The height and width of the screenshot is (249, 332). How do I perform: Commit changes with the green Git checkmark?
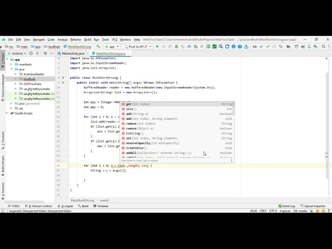tap(268, 46)
